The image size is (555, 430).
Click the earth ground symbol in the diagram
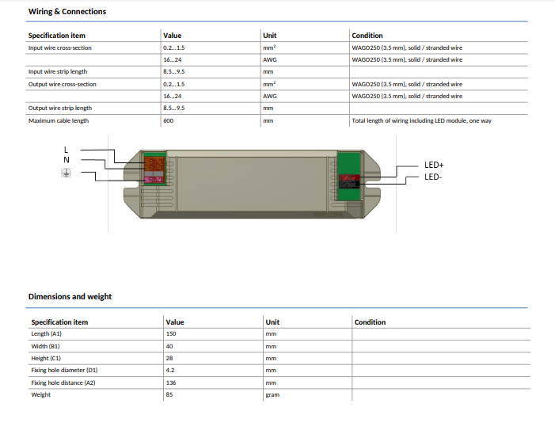click(67, 174)
